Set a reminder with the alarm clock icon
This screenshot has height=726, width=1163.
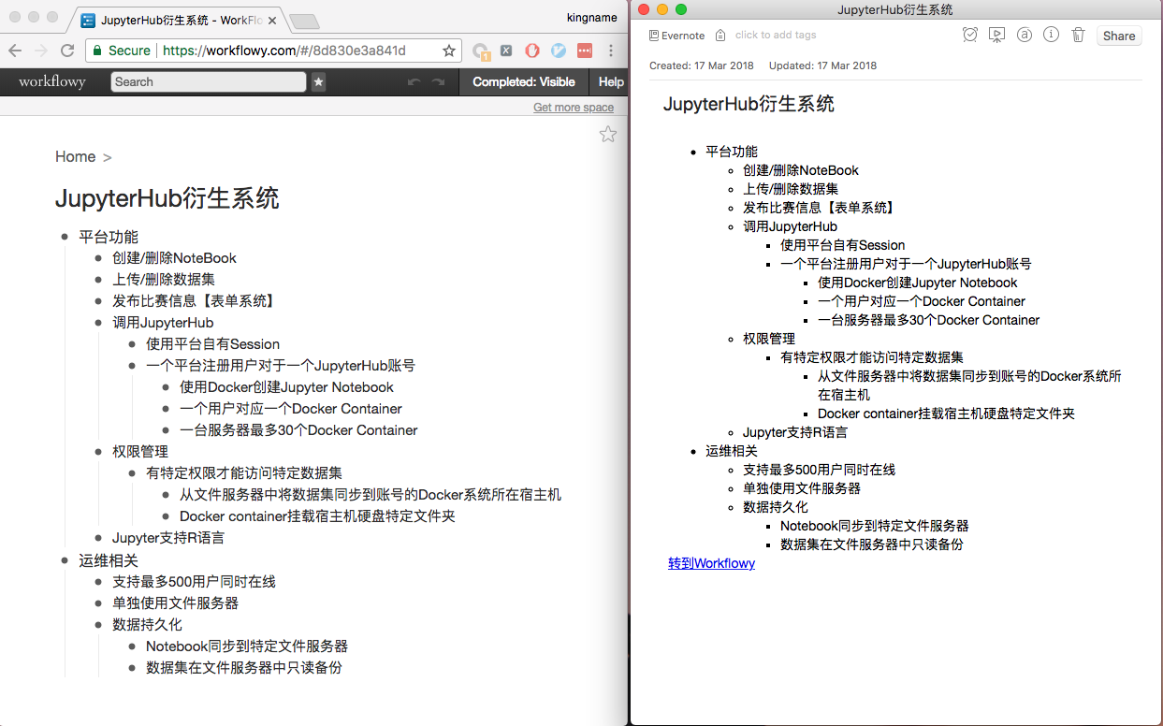(970, 35)
